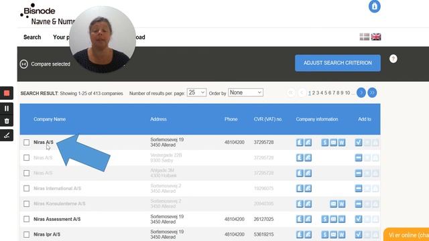Click the Phone column header

pyautogui.click(x=231, y=119)
